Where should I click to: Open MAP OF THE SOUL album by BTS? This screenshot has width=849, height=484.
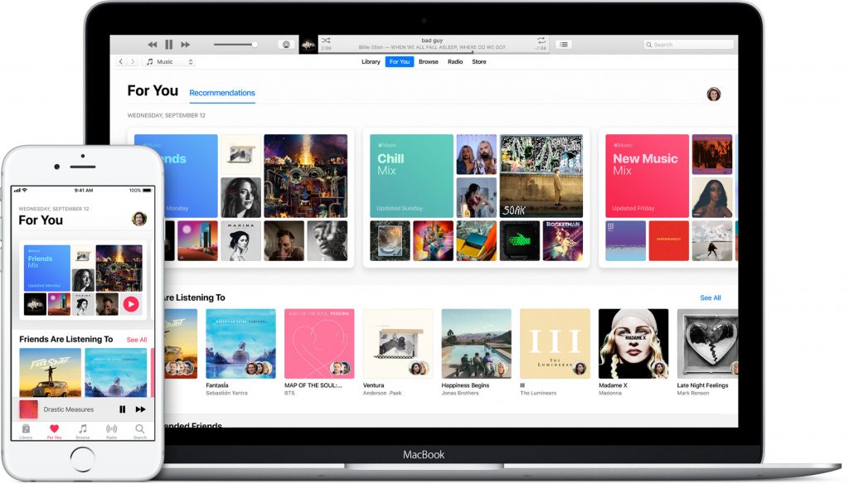click(319, 344)
